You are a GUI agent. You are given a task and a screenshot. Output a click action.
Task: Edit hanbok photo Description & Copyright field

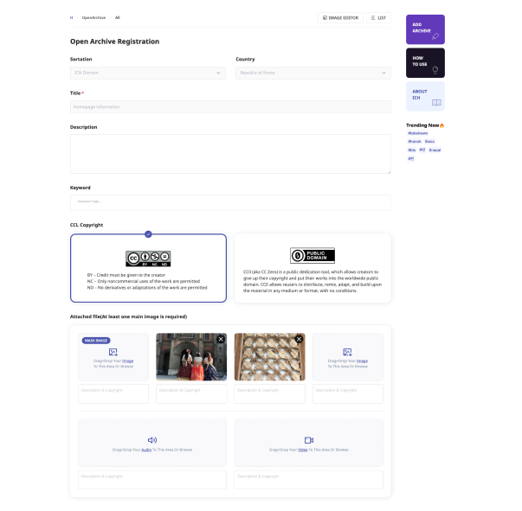191,394
